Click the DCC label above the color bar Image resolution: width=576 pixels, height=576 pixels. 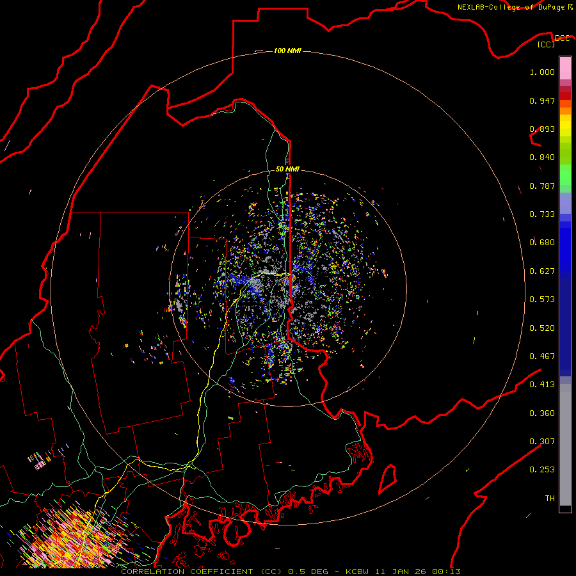pyautogui.click(x=563, y=38)
